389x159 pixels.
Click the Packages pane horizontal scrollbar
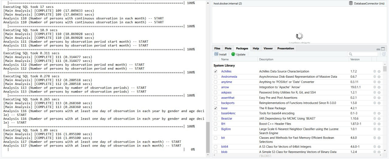point(298,155)
